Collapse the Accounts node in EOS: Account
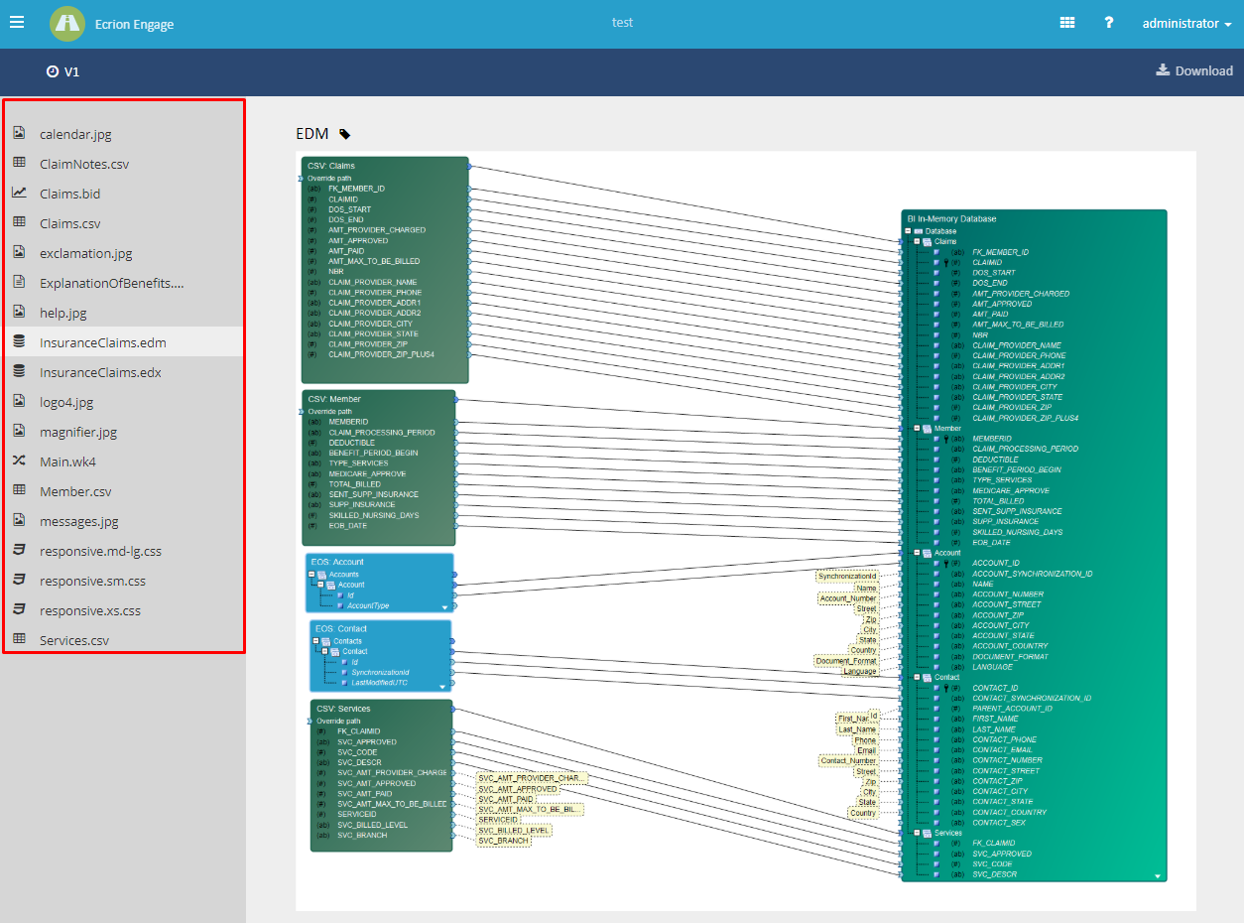Viewport: 1244px width, 923px height. click(312, 575)
